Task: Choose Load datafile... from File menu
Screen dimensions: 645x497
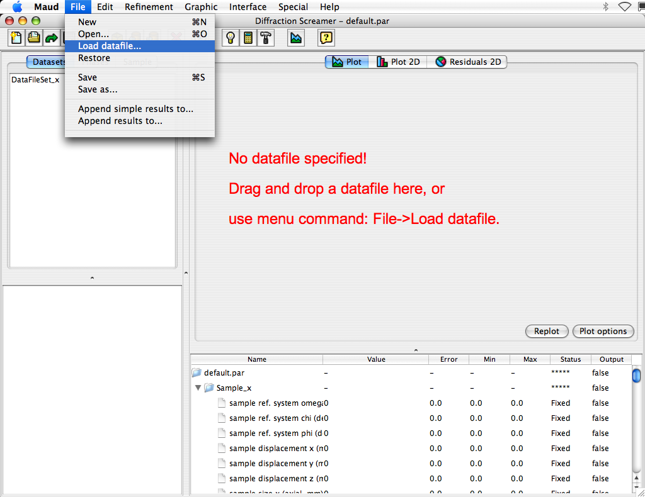Action: tap(110, 46)
